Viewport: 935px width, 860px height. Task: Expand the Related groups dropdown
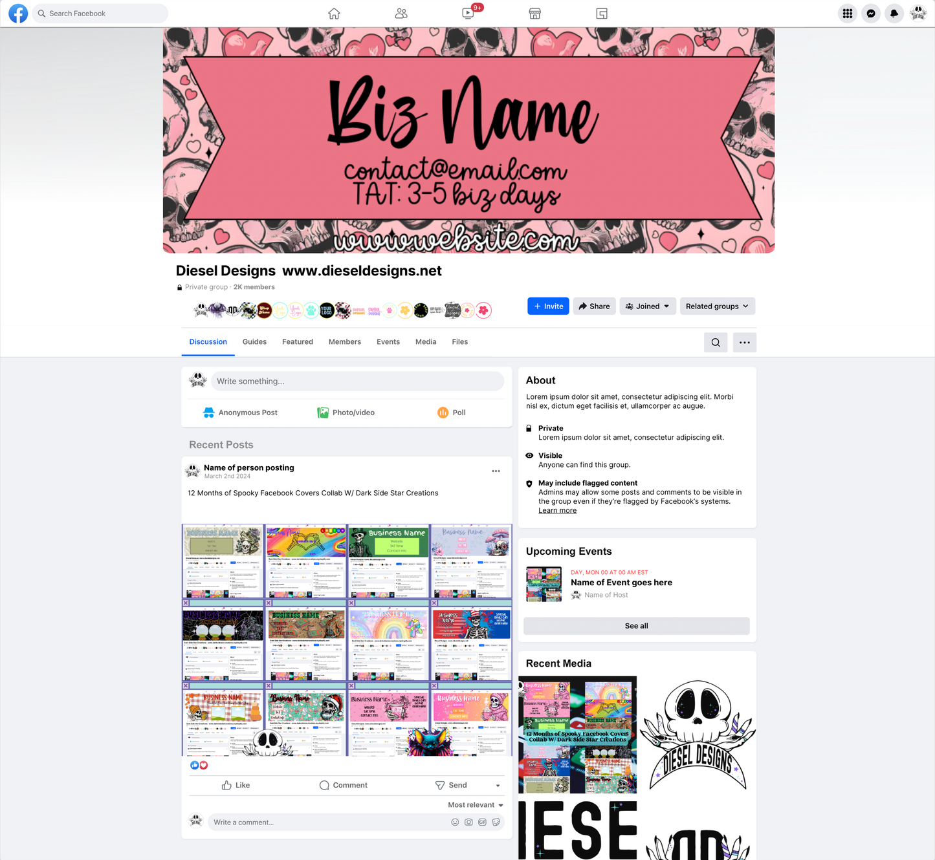(x=717, y=306)
